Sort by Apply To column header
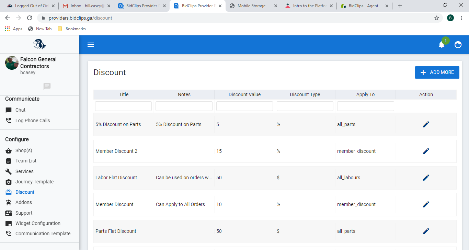469x250 pixels. pos(365,94)
